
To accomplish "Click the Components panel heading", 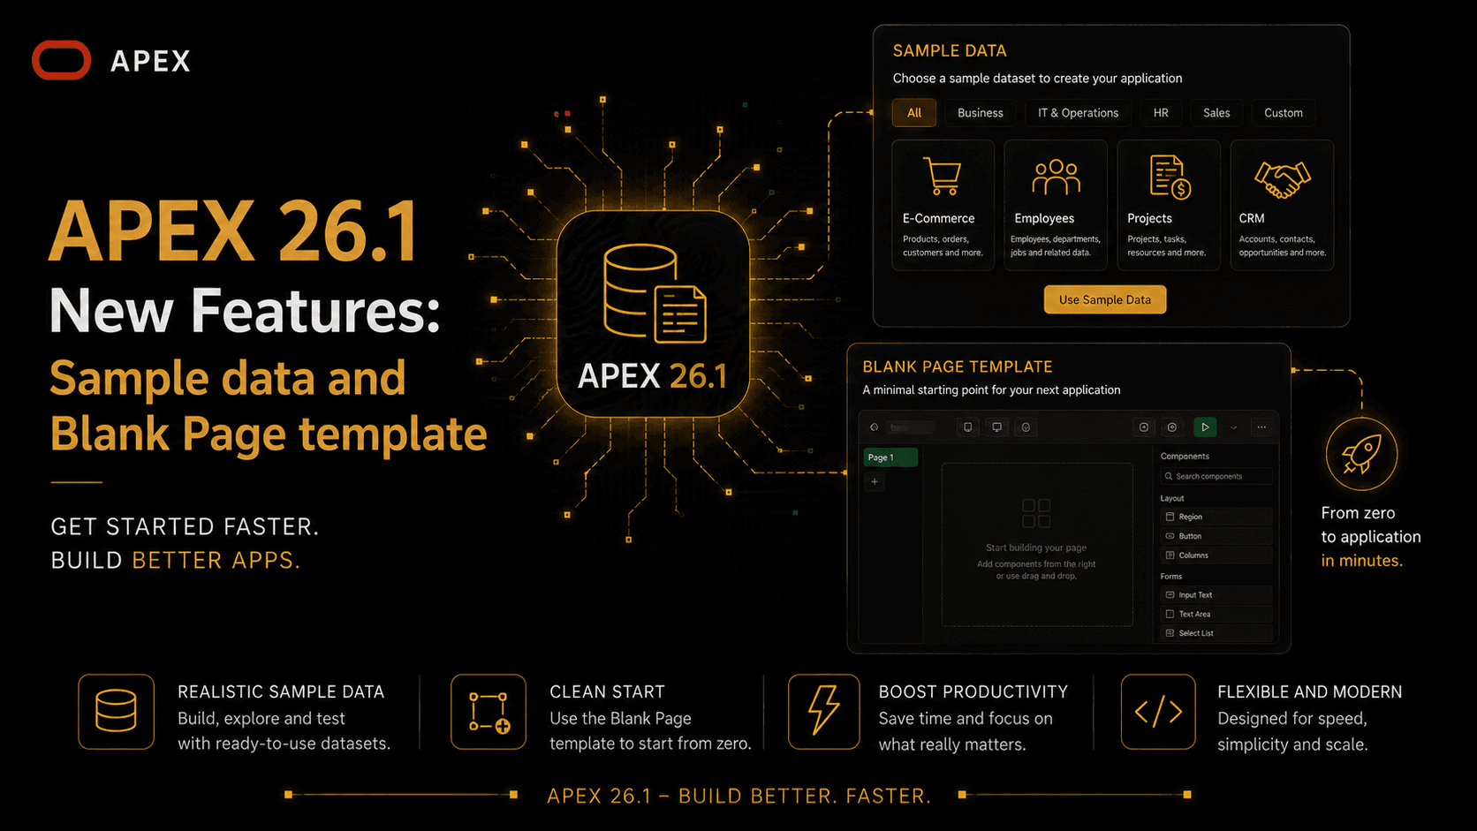I will [x=1185, y=457].
